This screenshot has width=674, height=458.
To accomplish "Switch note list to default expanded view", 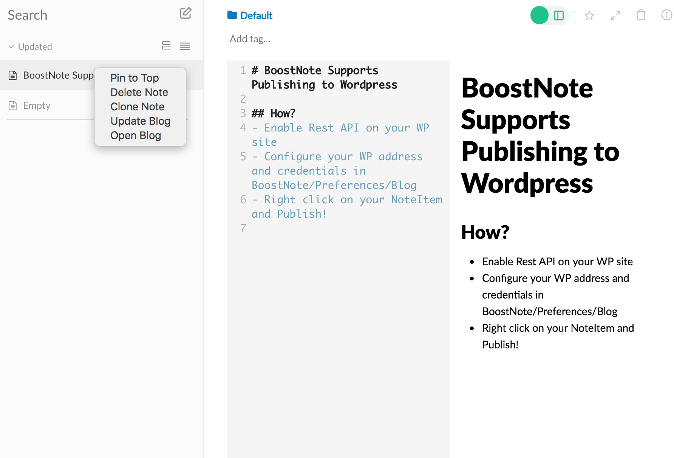I will pyautogui.click(x=166, y=46).
